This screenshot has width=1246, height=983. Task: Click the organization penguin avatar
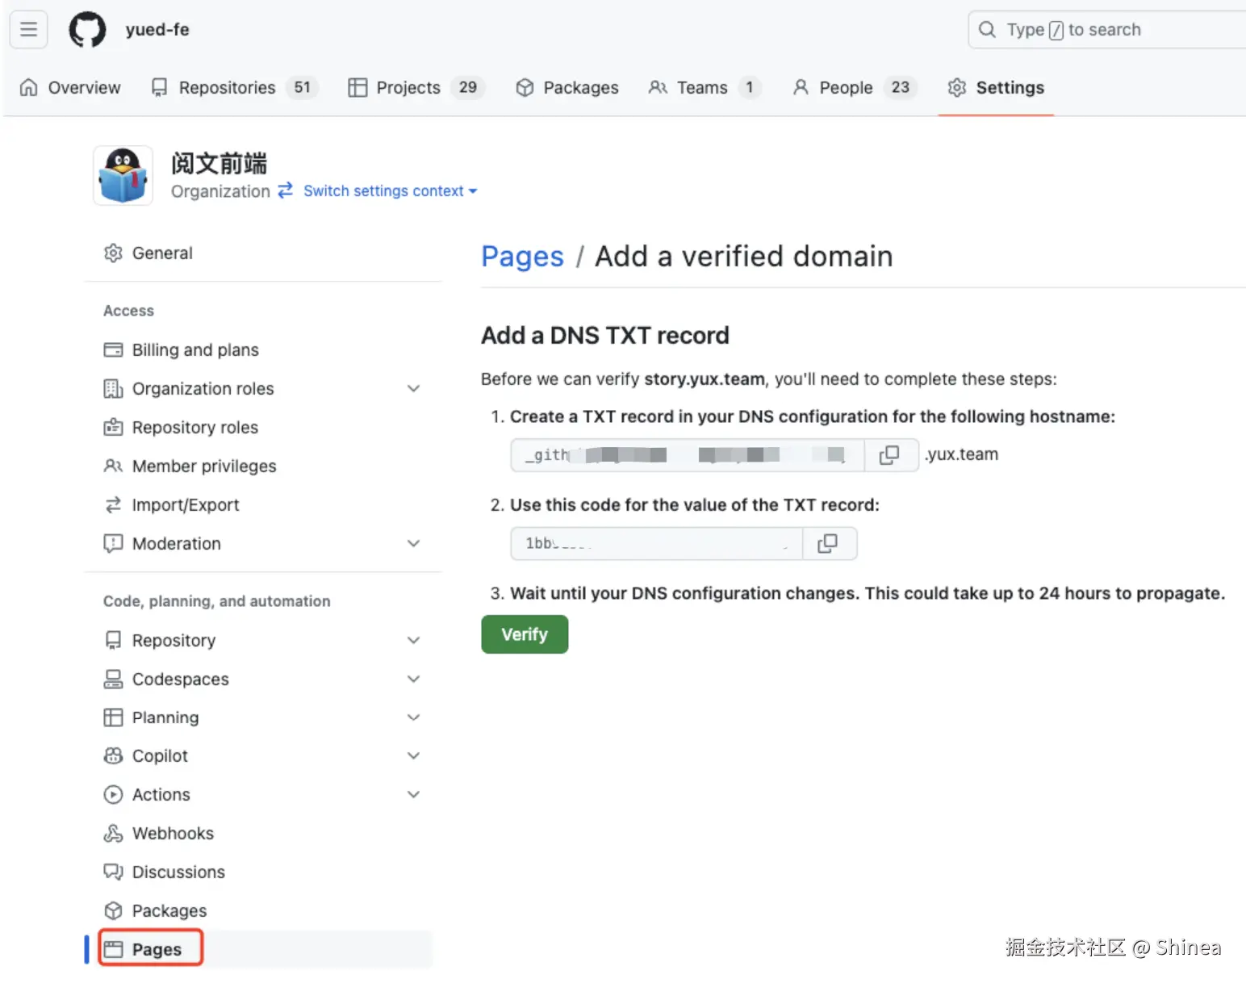click(x=123, y=175)
